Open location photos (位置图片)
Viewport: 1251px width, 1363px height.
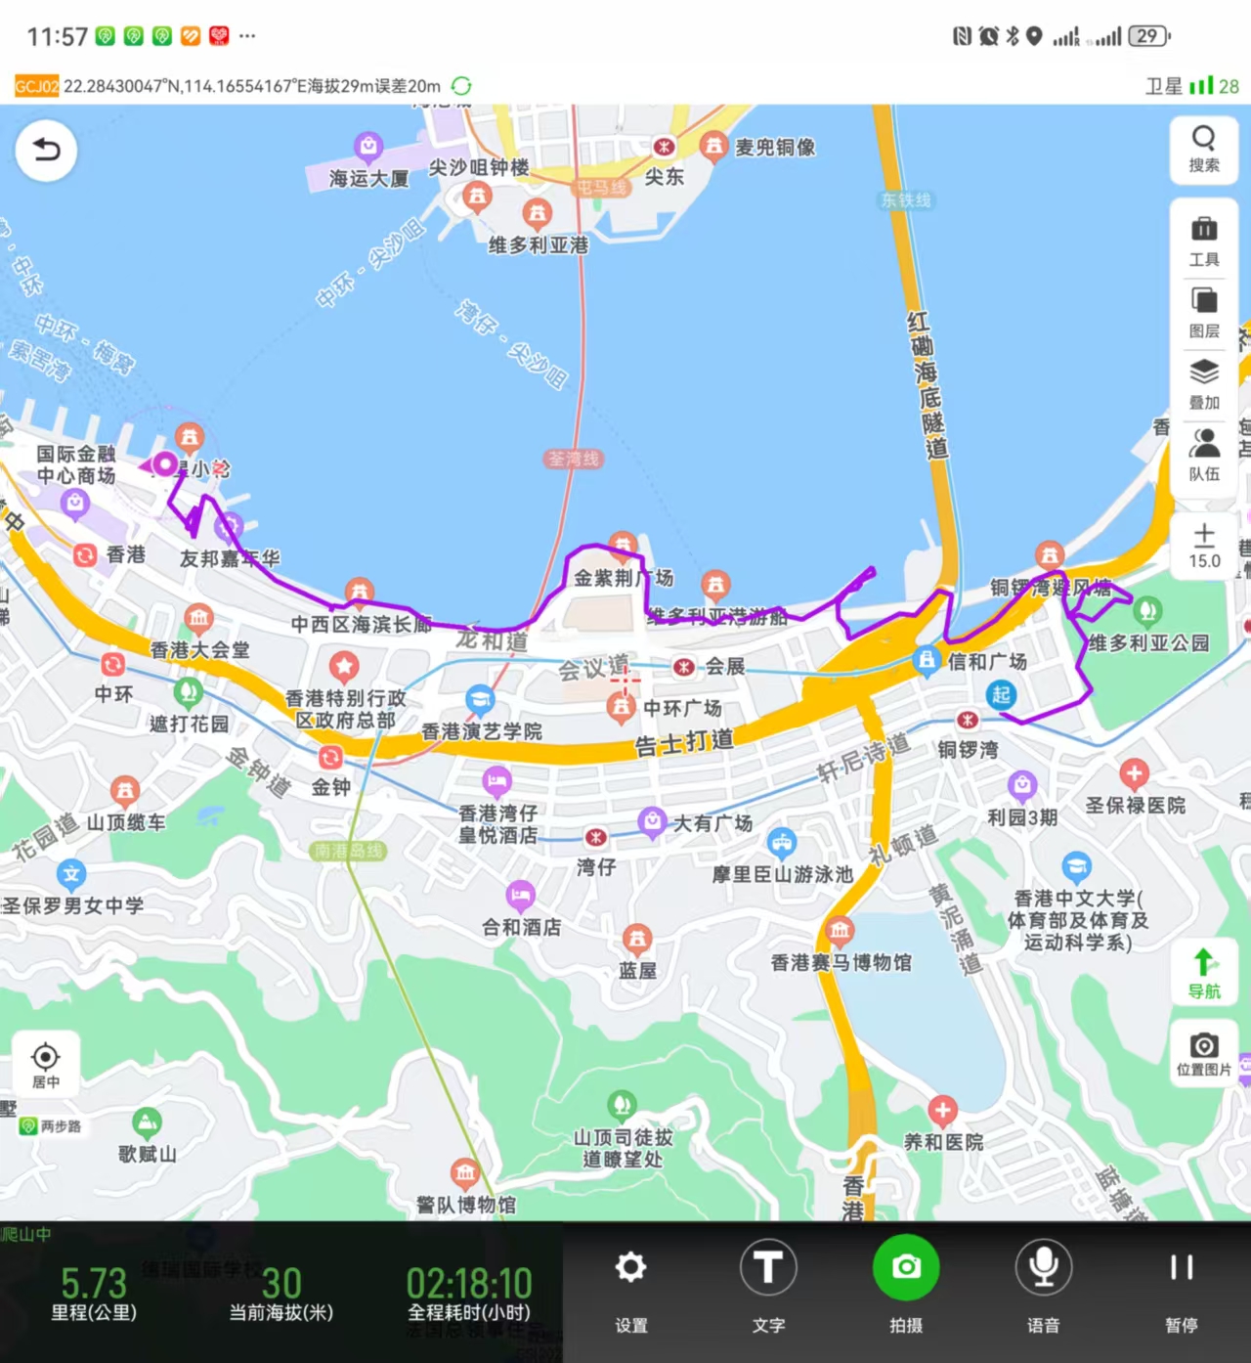(x=1203, y=1054)
